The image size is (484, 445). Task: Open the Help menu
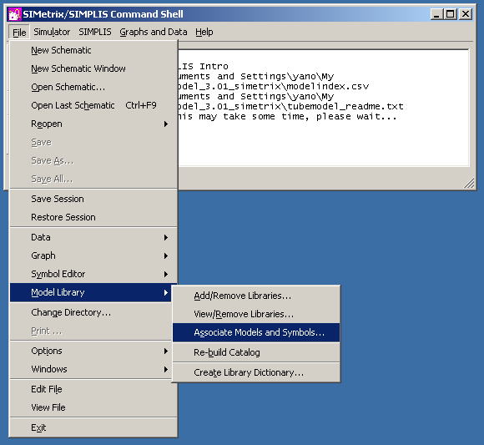[204, 32]
